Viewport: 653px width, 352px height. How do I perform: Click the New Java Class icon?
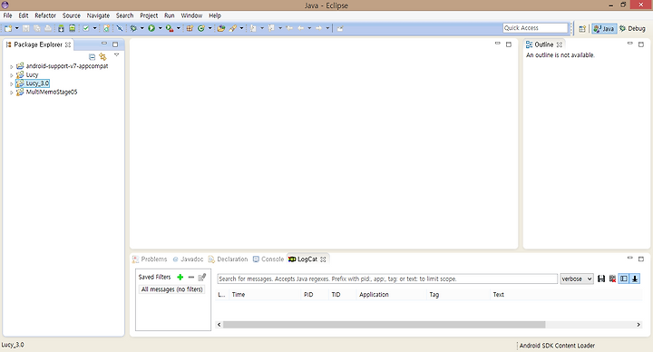pos(201,28)
